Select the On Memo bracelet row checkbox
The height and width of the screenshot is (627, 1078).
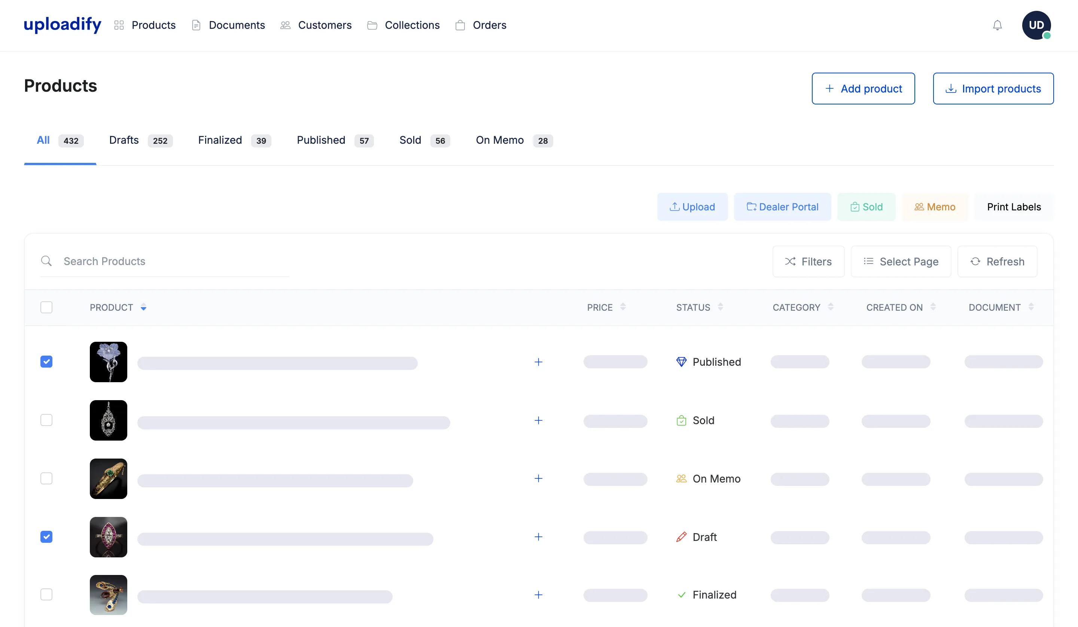pyautogui.click(x=46, y=479)
